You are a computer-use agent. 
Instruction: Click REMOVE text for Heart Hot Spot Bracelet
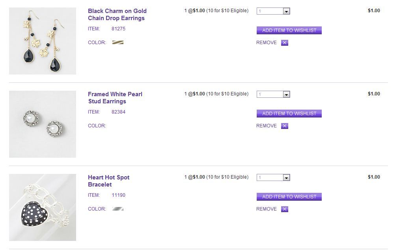click(267, 209)
